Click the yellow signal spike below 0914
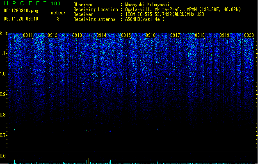Screen dimensions: 258x164 110,162
